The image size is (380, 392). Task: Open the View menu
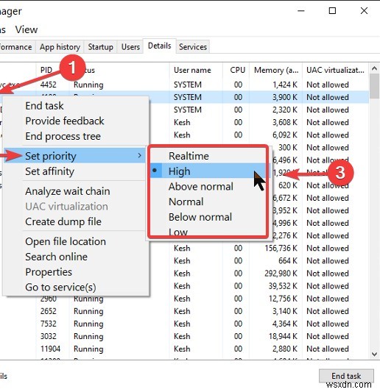pyautogui.click(x=27, y=29)
